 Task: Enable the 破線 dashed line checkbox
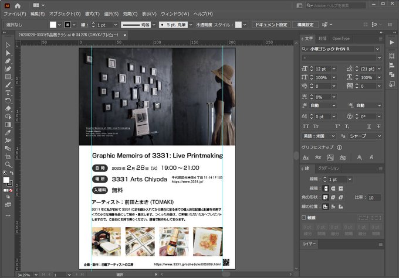303,217
